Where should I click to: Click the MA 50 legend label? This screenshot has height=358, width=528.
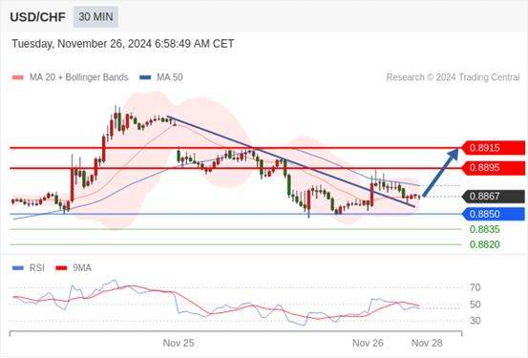click(170, 77)
